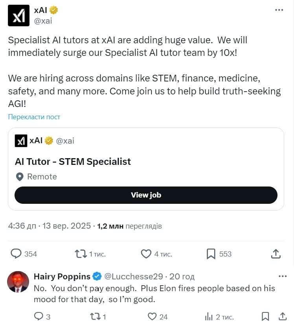Share the xAI post via upload icon

(x=276, y=254)
